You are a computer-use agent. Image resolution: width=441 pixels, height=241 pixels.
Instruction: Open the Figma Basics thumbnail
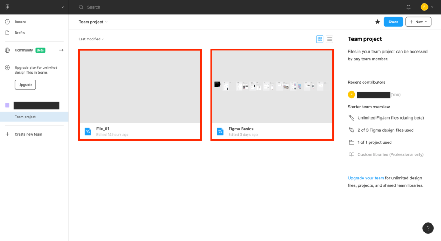272,87
